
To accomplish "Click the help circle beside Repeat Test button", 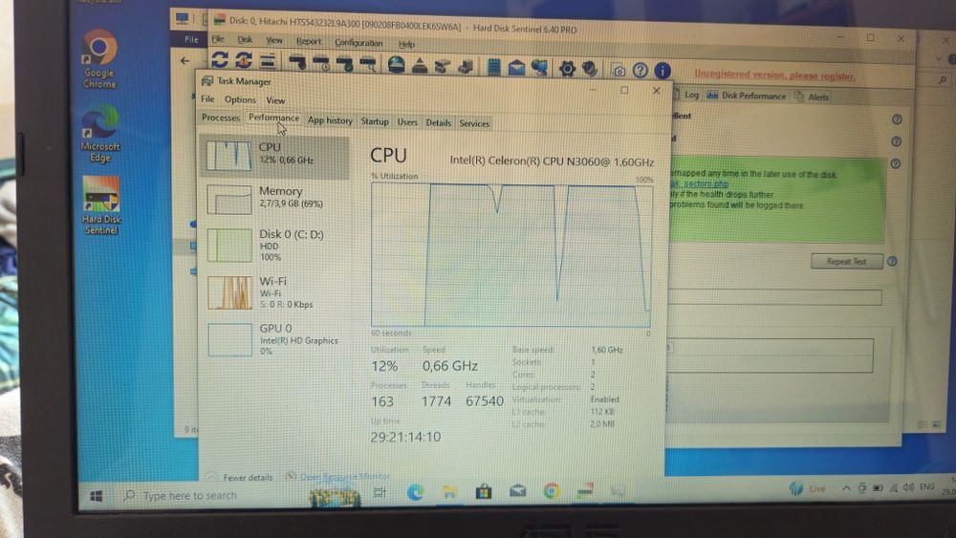I will (x=892, y=262).
